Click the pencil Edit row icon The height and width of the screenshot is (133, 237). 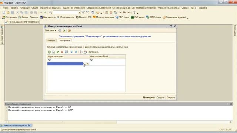(x=58, y=52)
